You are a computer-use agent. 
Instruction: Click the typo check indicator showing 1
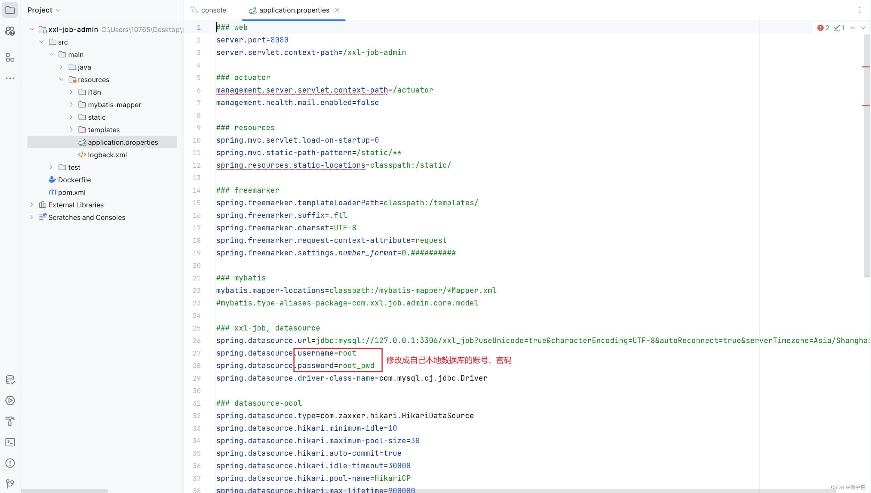pos(839,28)
